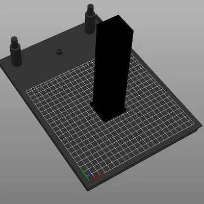Click the XYZ axis origin gizmo

click(91, 175)
